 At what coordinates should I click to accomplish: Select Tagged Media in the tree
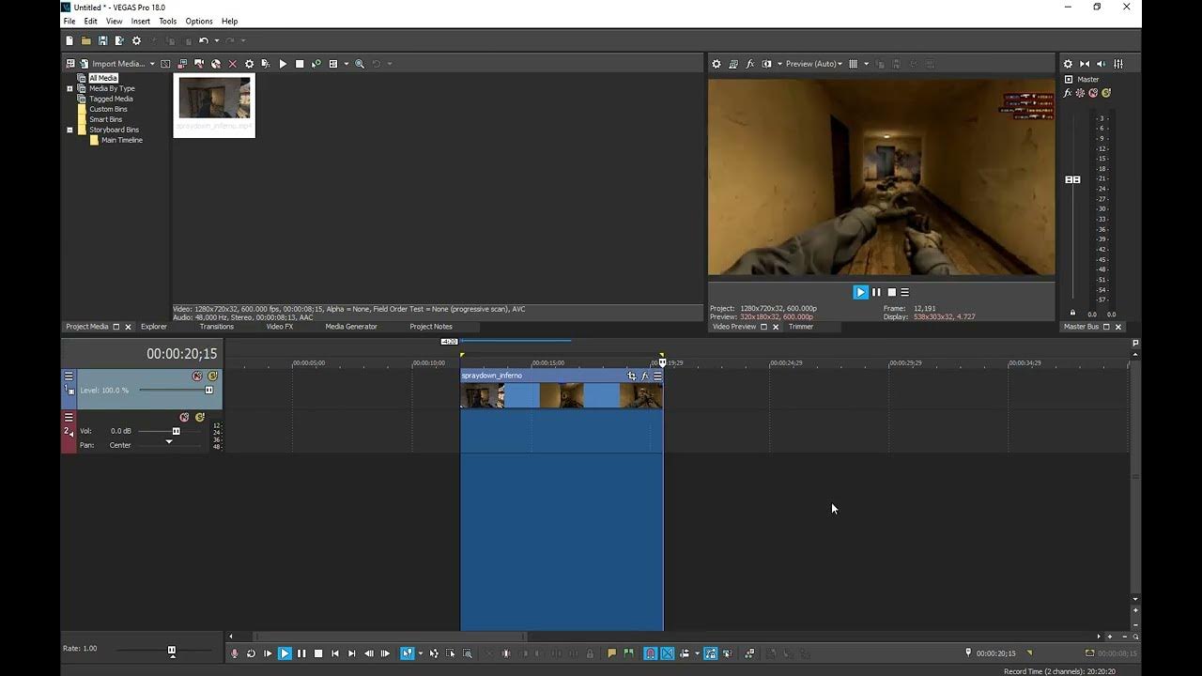(111, 99)
